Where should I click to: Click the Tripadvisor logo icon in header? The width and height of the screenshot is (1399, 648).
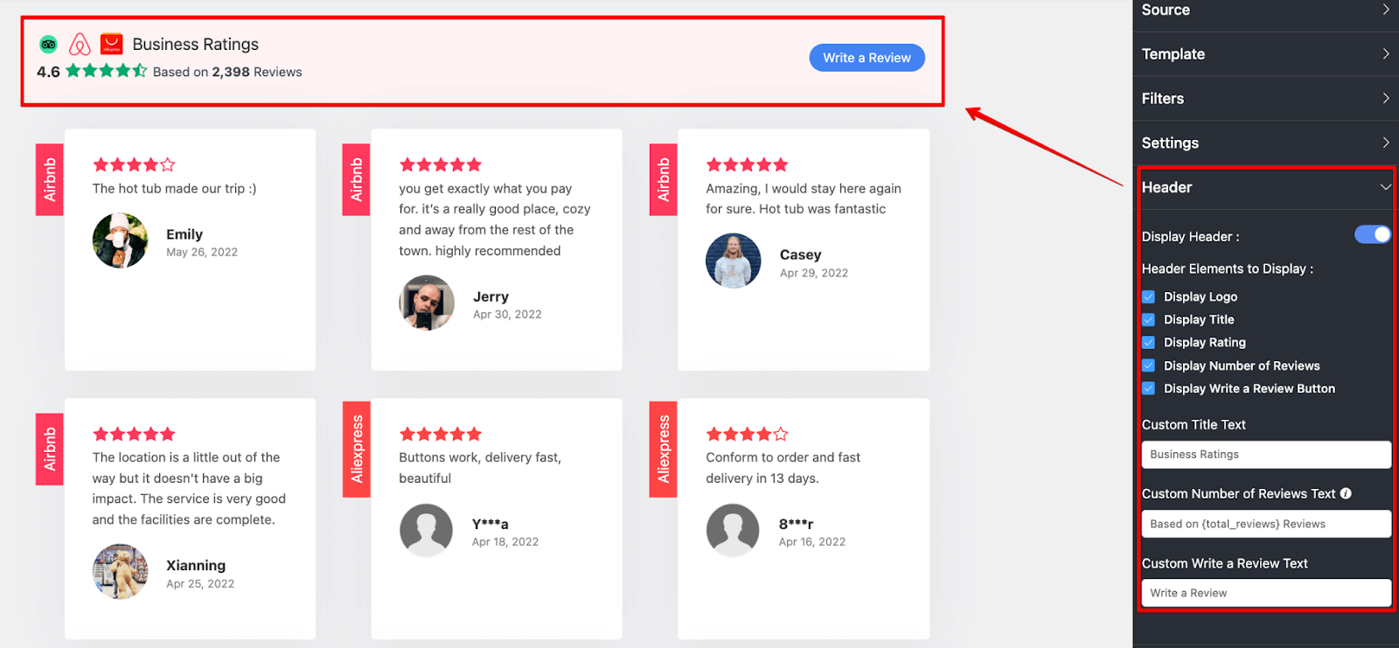[49, 44]
